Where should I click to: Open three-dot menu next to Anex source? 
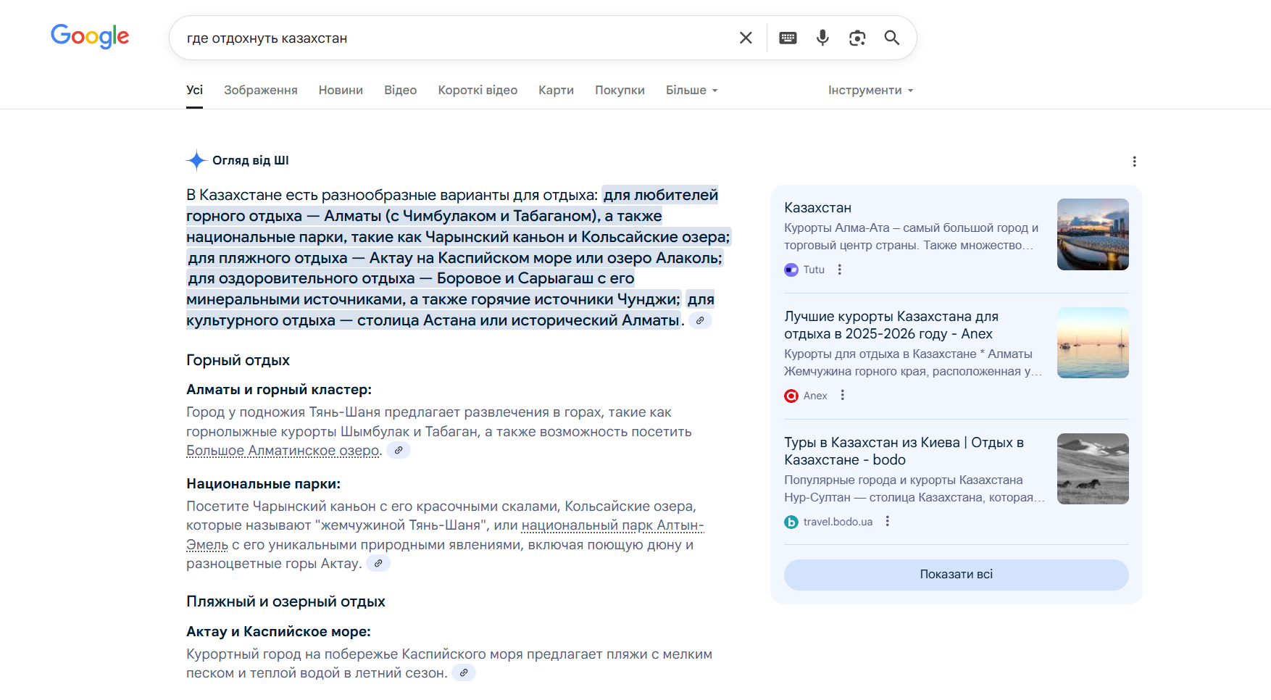point(842,395)
